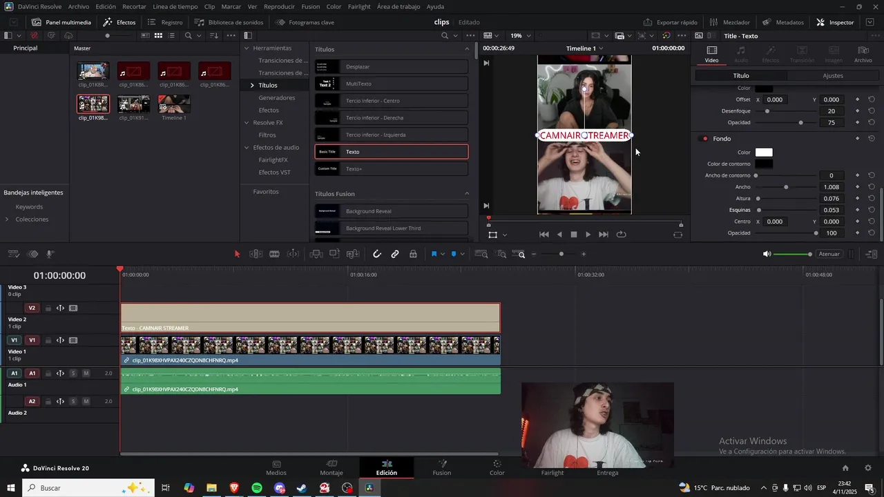Open Spotify from the taskbar
The image size is (884, 497).
pyautogui.click(x=257, y=488)
